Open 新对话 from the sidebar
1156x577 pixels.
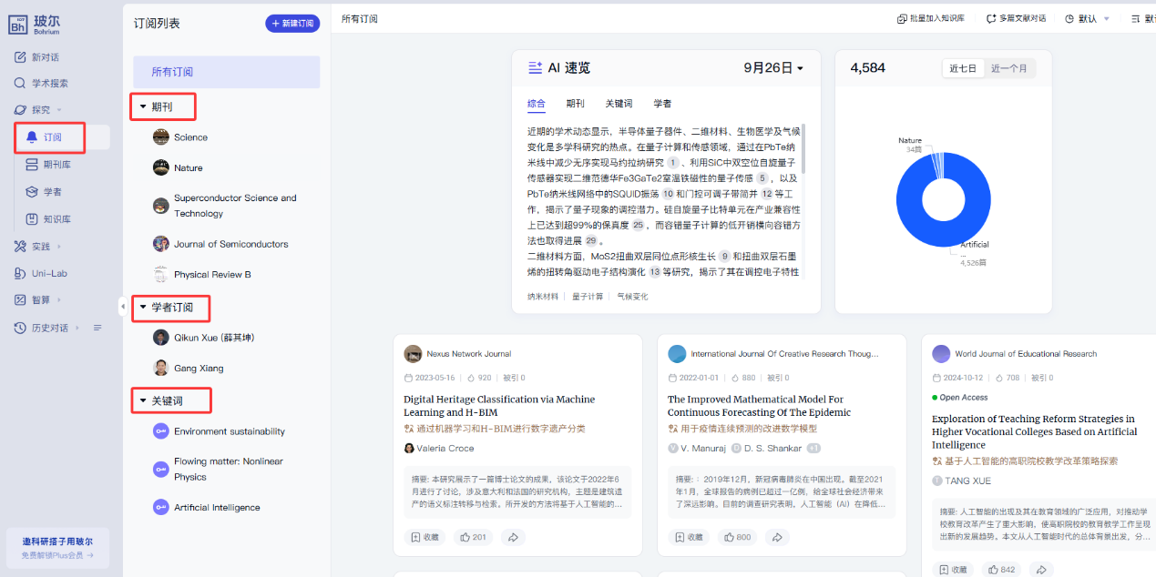[x=45, y=57]
